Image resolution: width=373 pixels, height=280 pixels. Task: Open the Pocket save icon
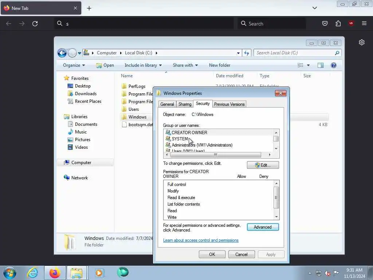[x=325, y=23]
